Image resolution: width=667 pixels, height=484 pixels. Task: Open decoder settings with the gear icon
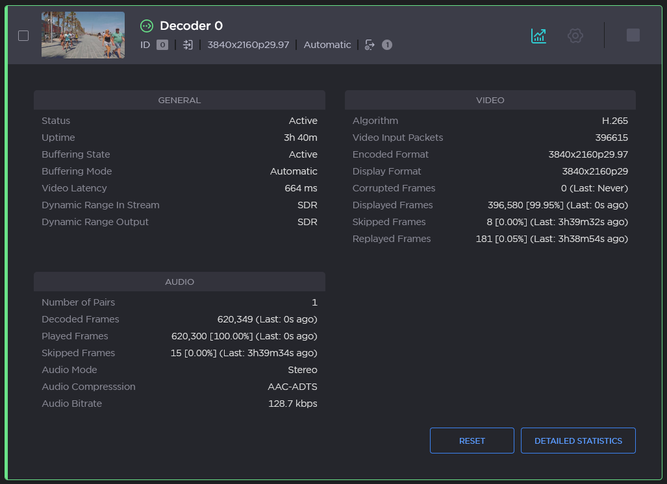pos(575,36)
